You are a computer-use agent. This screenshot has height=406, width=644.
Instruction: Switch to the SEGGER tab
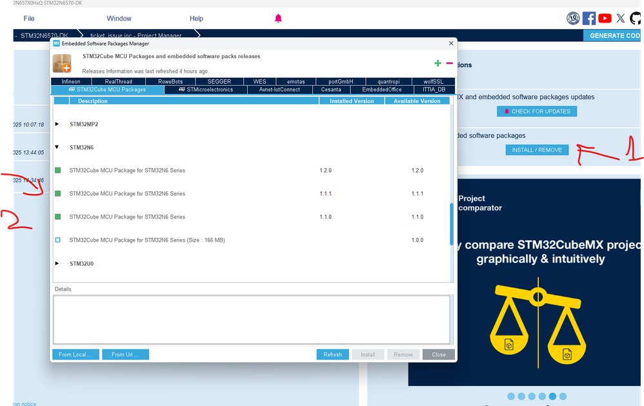pyautogui.click(x=219, y=82)
